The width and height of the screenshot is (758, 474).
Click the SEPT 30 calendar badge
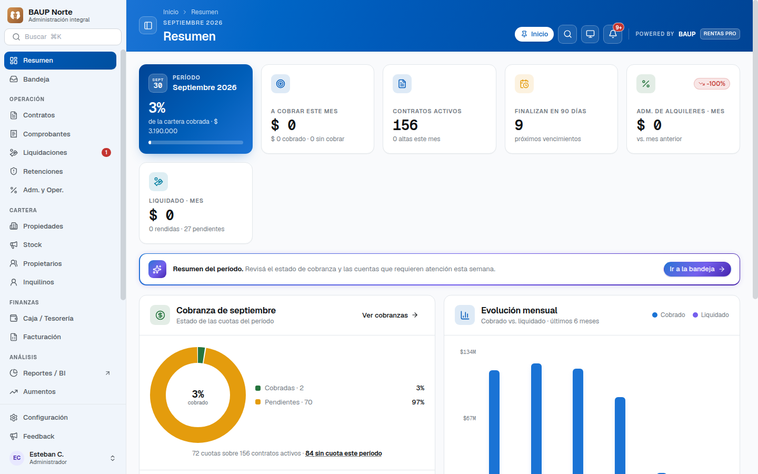158,83
